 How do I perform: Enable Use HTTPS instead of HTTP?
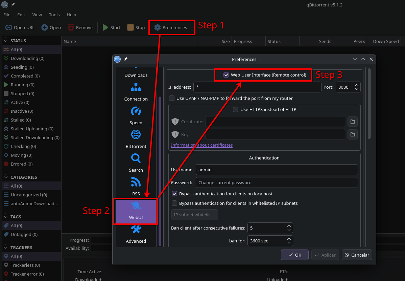point(236,109)
